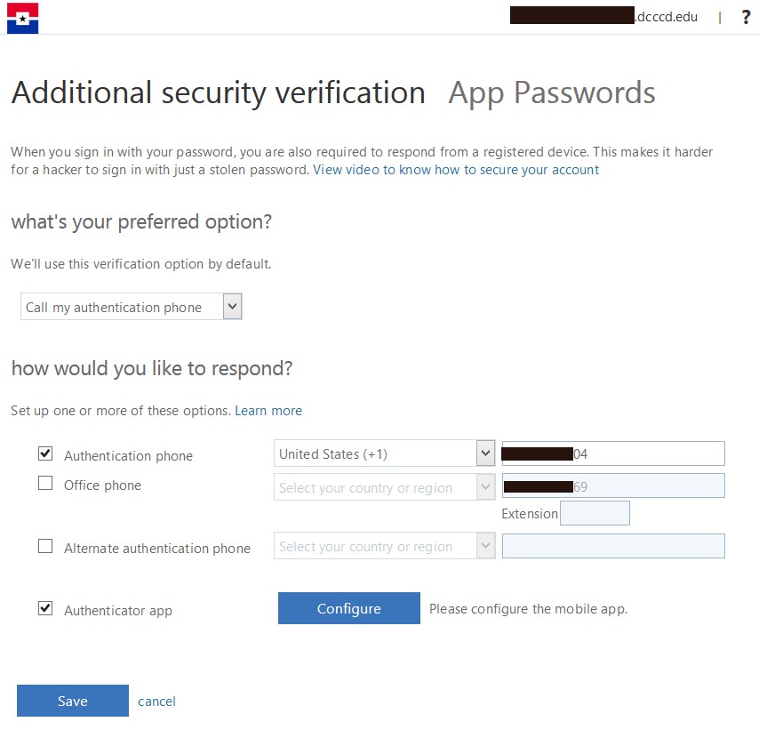Open the preferred verification option dropdown
This screenshot has height=730, width=759.
[x=129, y=306]
